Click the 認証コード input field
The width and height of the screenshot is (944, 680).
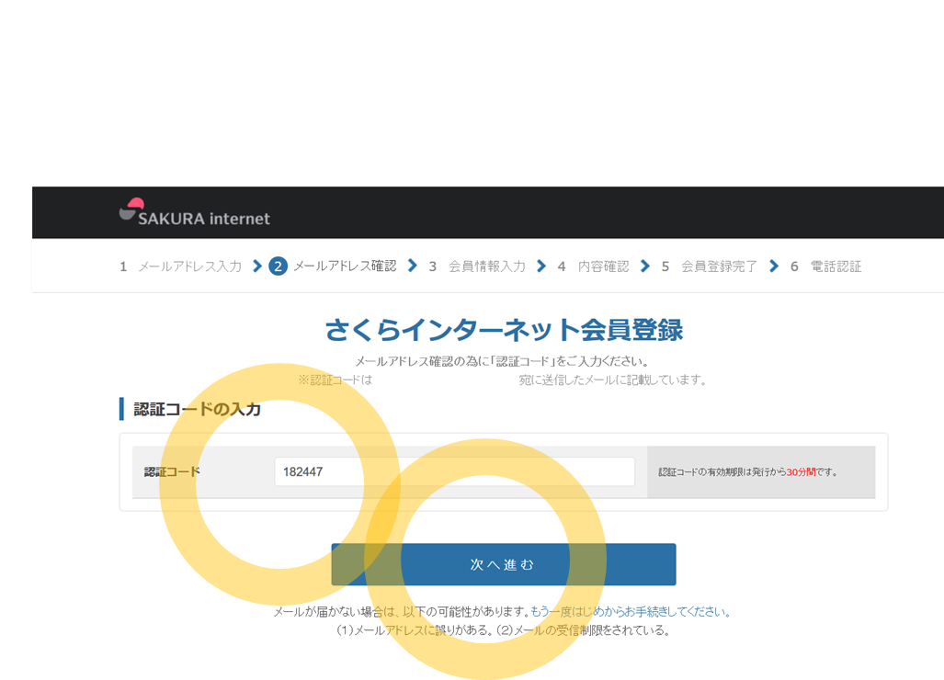pyautogui.click(x=455, y=471)
